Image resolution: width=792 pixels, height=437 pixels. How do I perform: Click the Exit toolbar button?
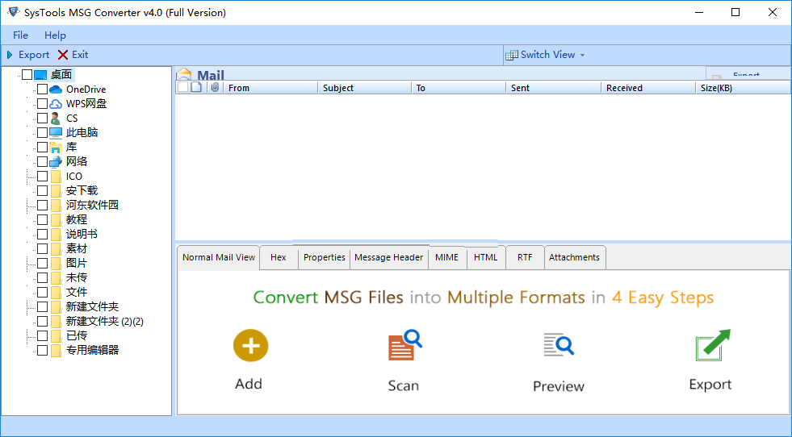(x=73, y=55)
